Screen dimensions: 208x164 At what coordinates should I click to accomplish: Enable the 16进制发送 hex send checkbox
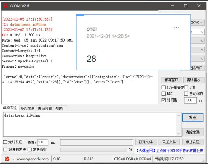5,150
